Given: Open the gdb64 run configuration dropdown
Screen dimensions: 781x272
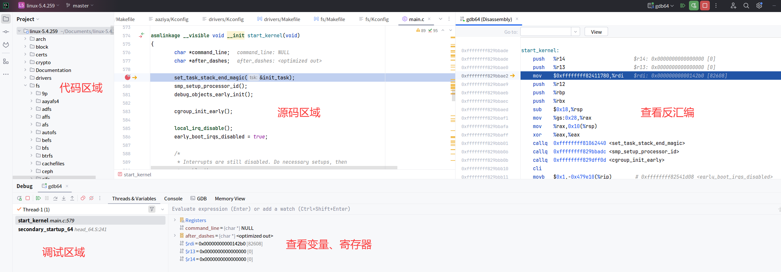Looking at the screenshot, I should pos(661,6).
